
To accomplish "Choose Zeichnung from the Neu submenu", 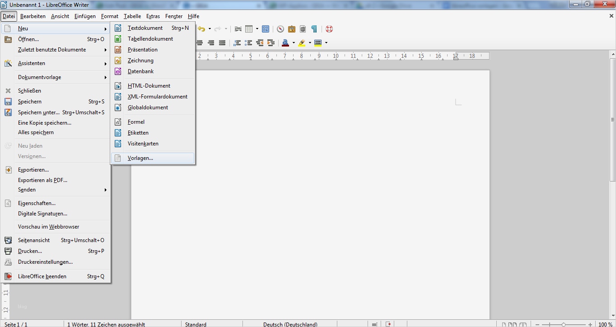I will point(153,61).
